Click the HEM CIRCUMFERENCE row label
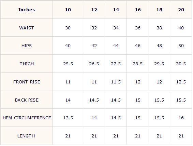This screenshot has height=146, width=193. coord(27,118)
